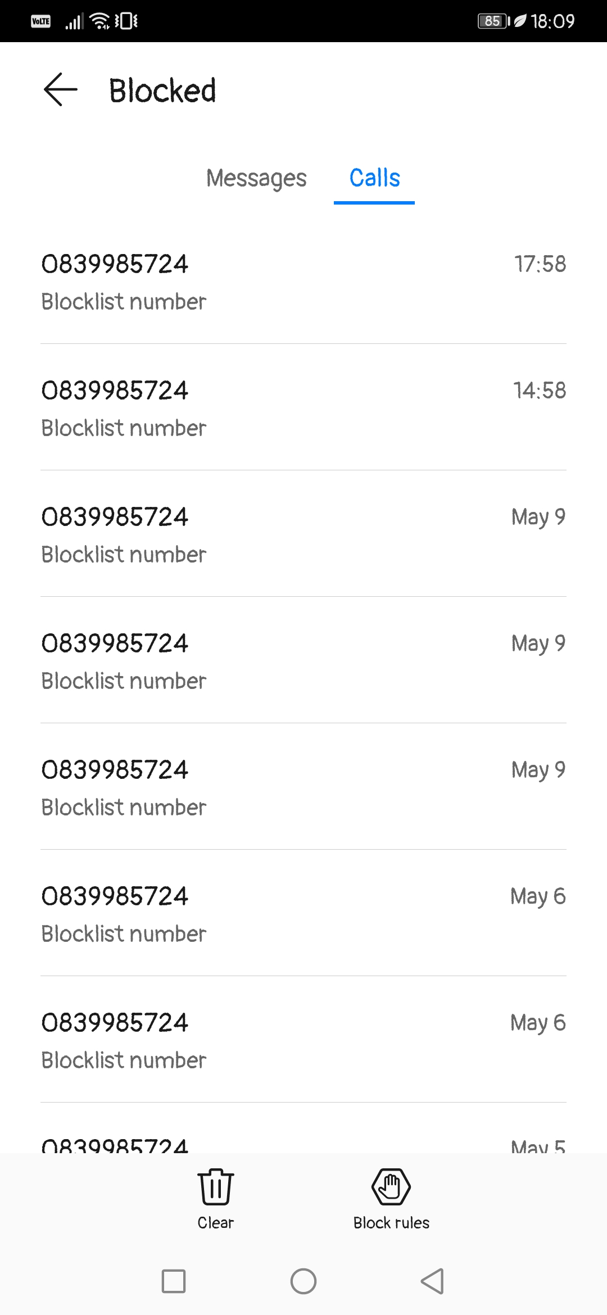This screenshot has width=607, height=1315.
Task: Tap the back arrow next to Blocked
Action: pyautogui.click(x=61, y=90)
